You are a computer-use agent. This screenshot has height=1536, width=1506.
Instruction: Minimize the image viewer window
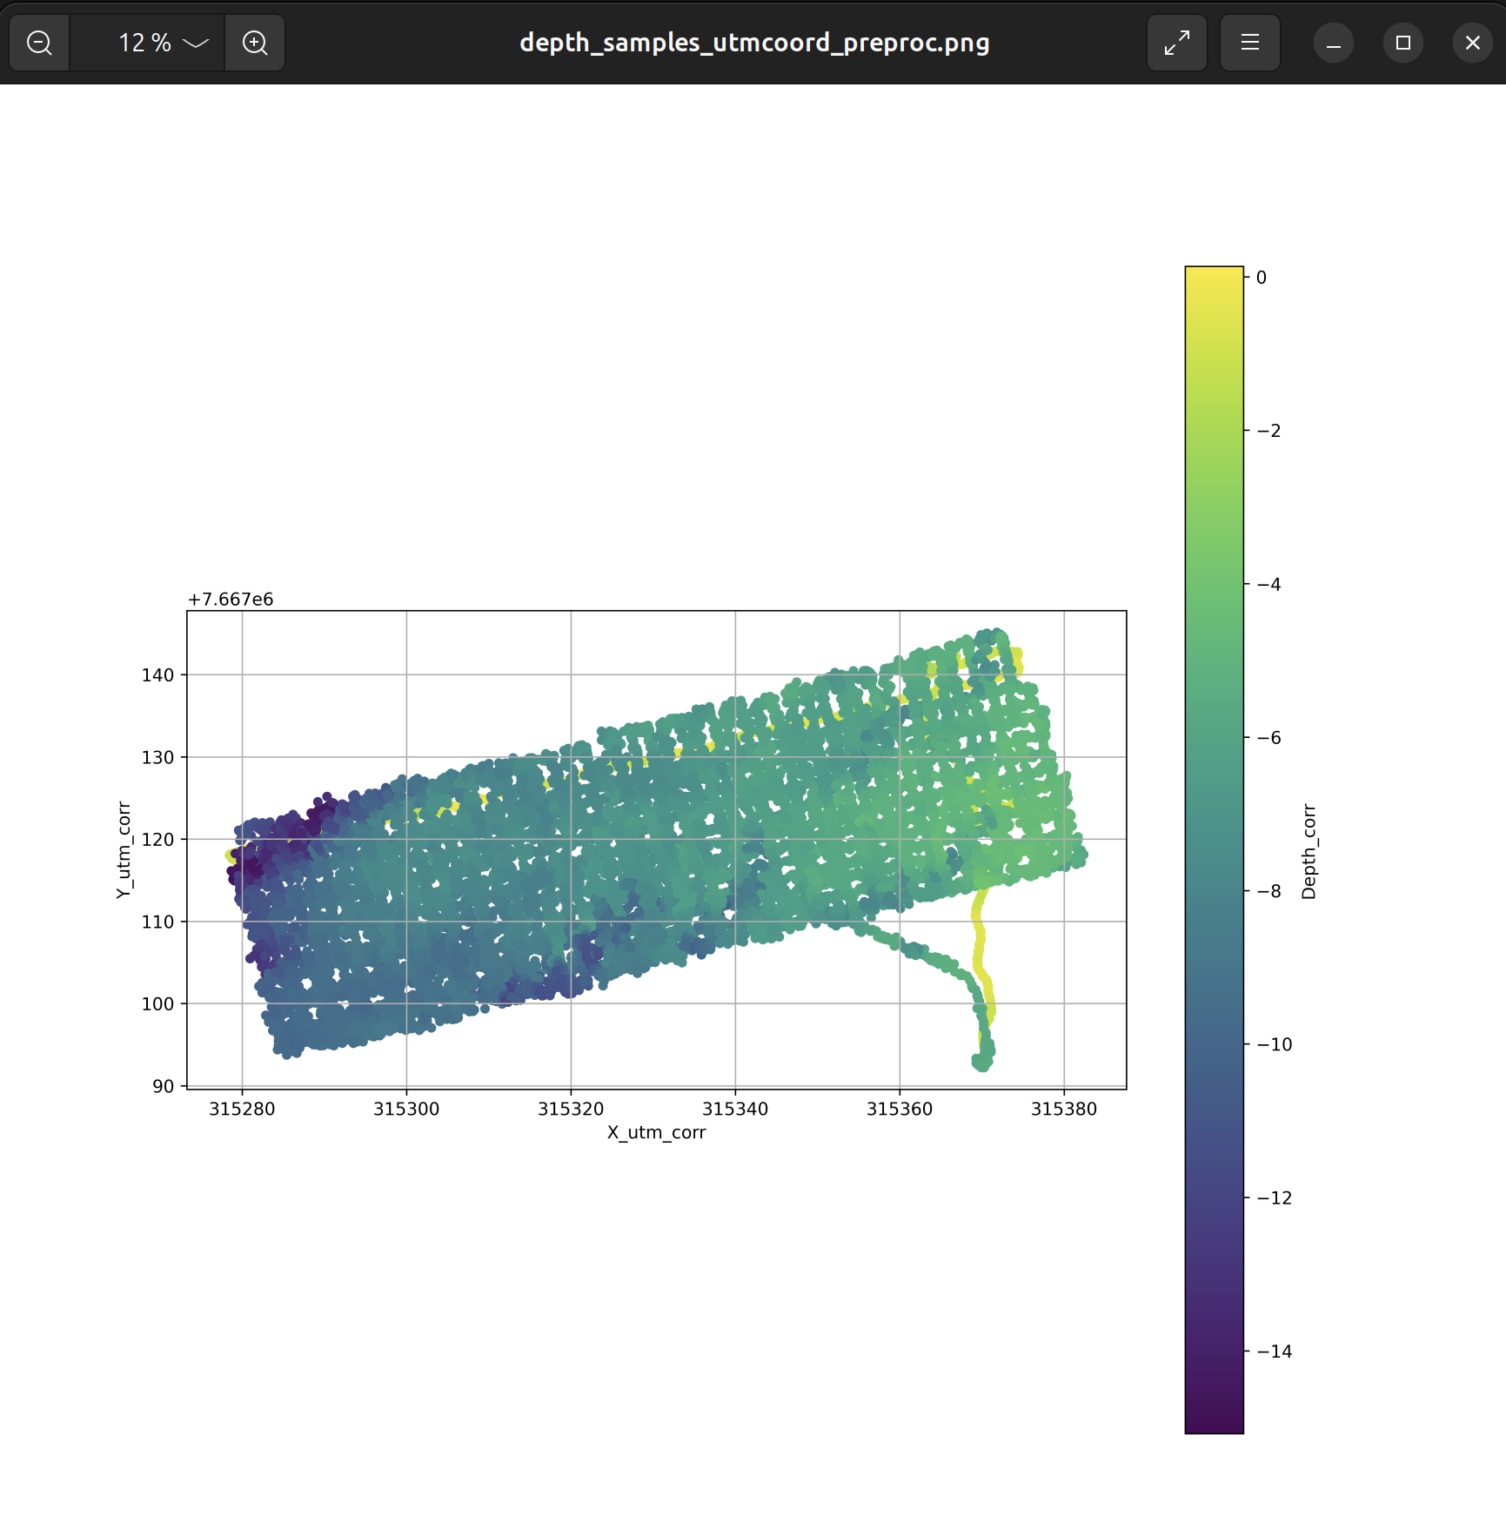click(1333, 42)
